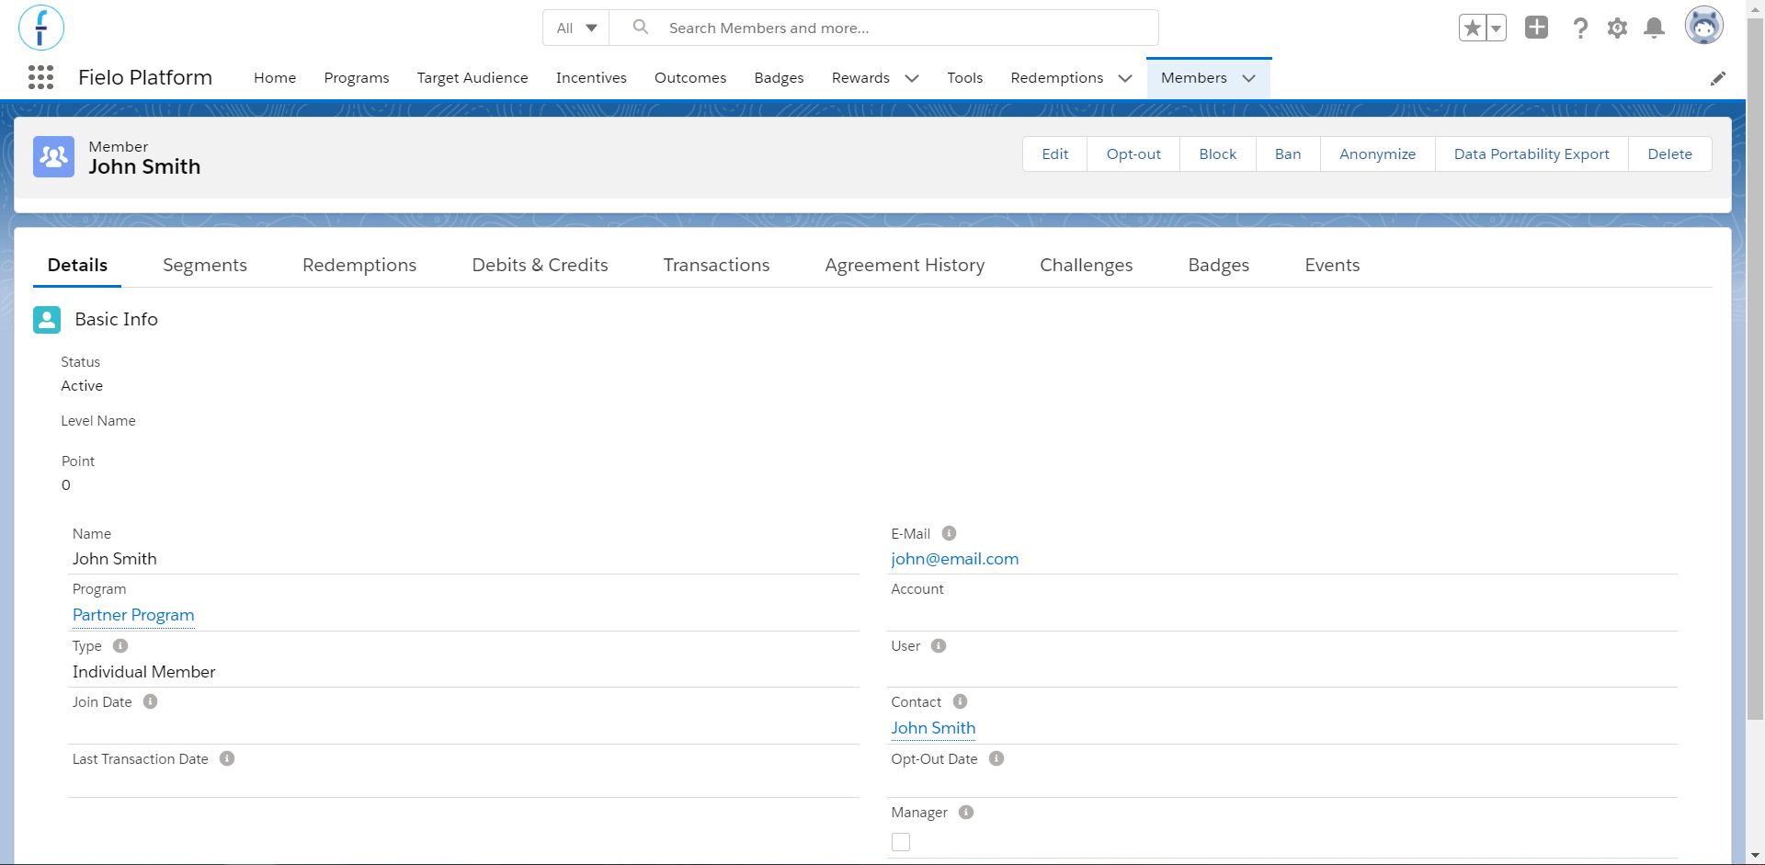Expand the Redemptions navigation chevron

(1125, 78)
